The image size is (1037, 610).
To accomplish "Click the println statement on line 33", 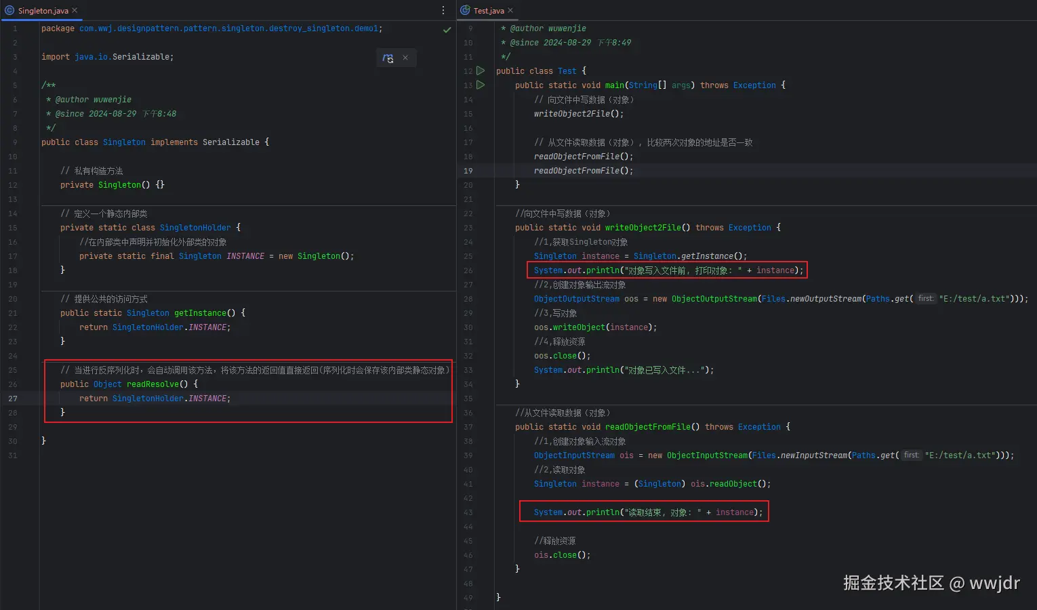I will pos(624,370).
